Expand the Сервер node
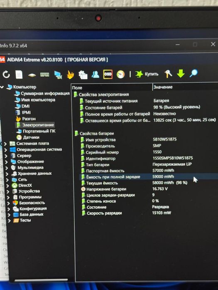This screenshot has width=218, height=290. (6, 156)
